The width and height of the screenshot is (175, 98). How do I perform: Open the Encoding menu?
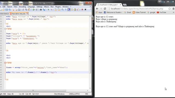pos(22,7)
